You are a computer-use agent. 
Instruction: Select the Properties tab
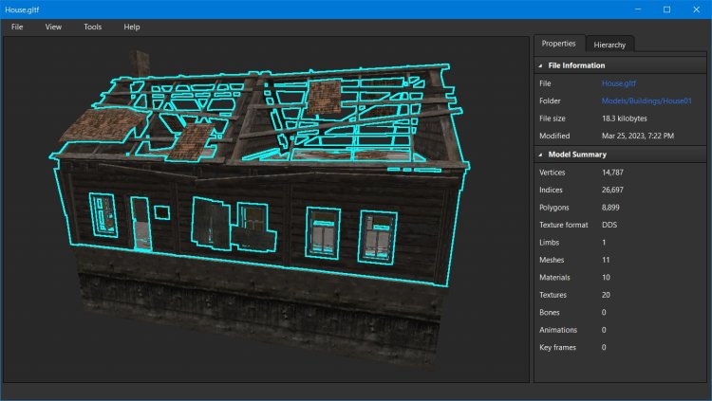tap(558, 44)
